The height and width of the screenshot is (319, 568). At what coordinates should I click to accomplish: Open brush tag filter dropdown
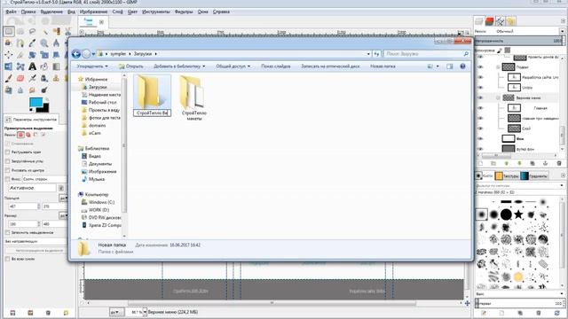pos(562,185)
